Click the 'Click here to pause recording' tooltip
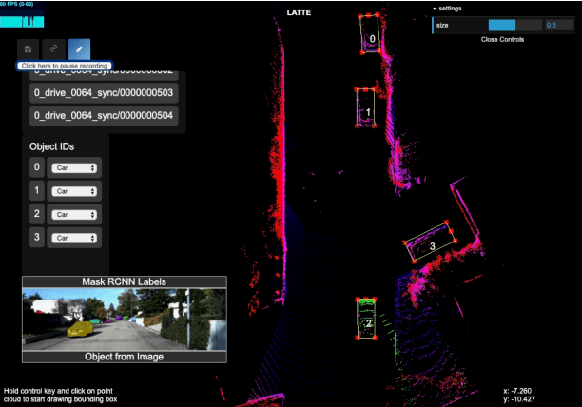The width and height of the screenshot is (582, 407). 65,66
